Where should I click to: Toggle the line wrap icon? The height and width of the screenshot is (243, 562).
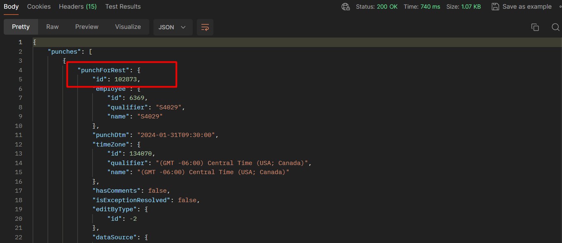(x=205, y=27)
